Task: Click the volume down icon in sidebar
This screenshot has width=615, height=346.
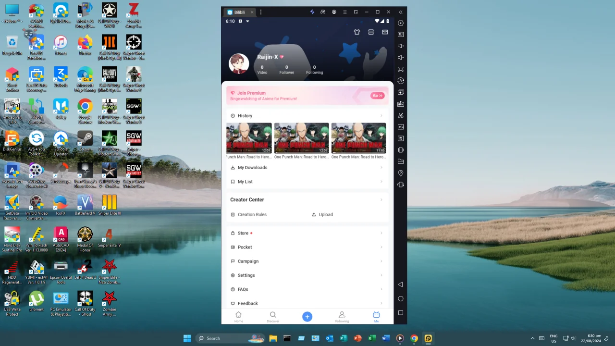Action: point(401,58)
